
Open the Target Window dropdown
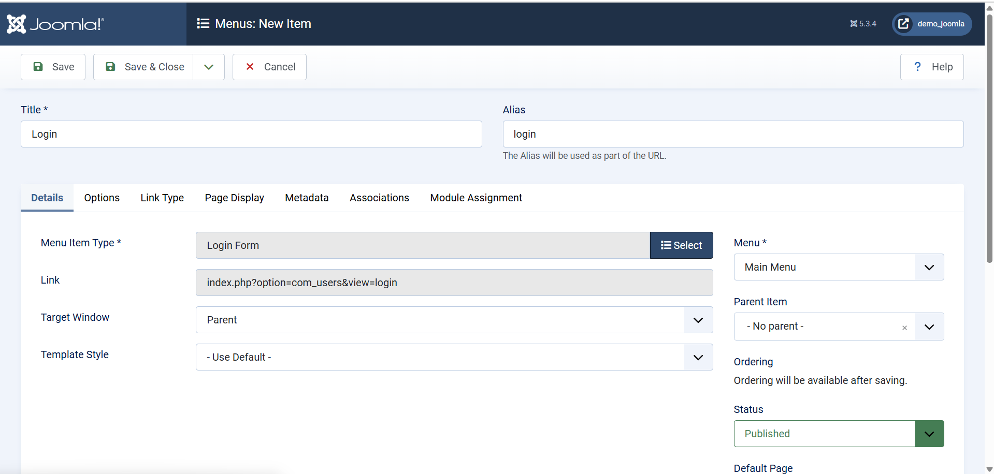click(x=454, y=320)
